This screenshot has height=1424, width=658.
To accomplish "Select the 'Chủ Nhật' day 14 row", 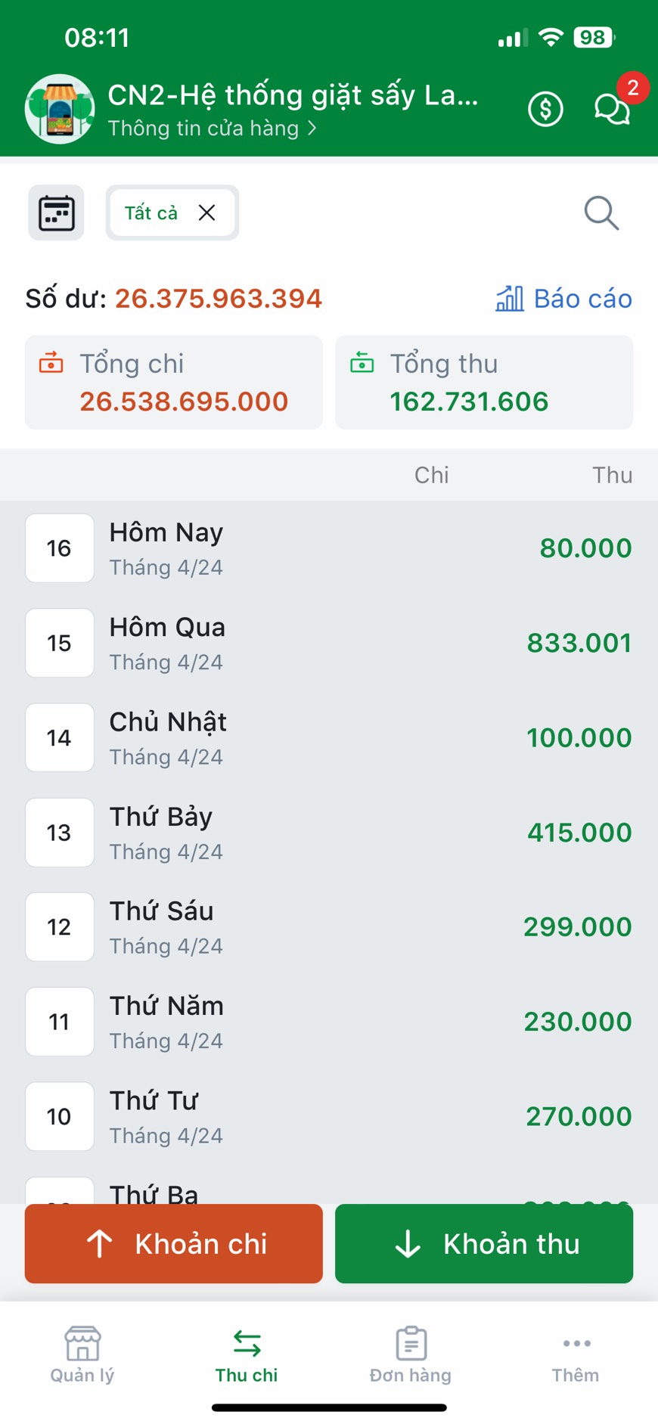I will click(x=329, y=737).
